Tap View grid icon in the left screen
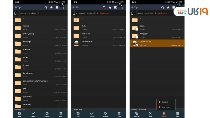The height and width of the screenshot is (118, 210). pos(61,114)
